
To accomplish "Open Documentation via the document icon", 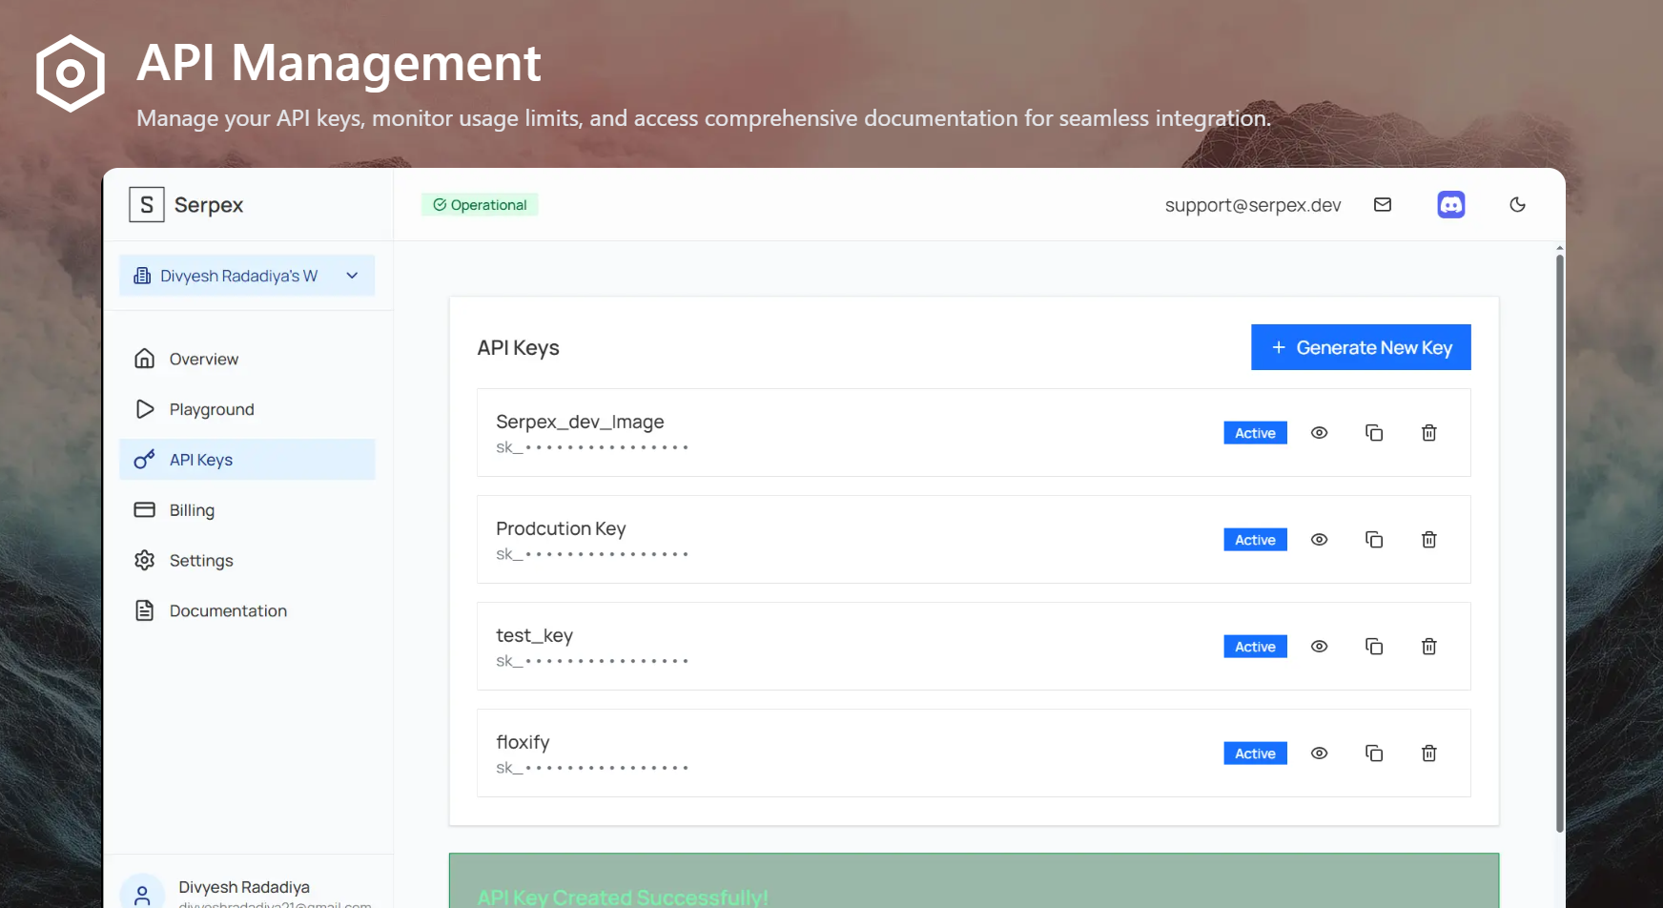I will (x=143, y=610).
